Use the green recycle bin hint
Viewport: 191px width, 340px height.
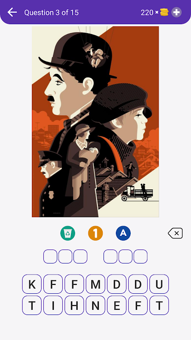68,233
